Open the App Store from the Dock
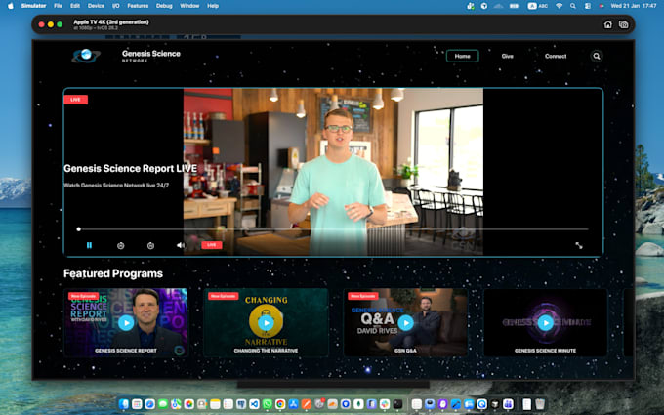This screenshot has width=664, height=415. [294, 404]
